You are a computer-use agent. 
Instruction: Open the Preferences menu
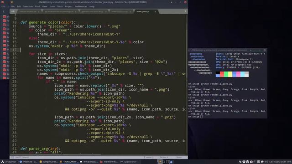(x=81, y=6)
